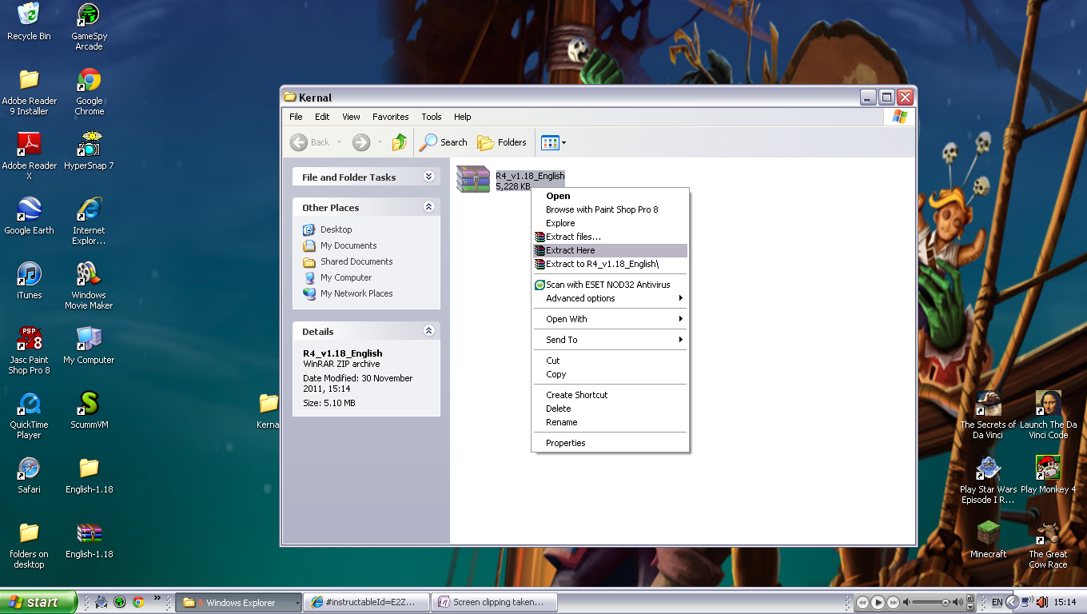The height and width of the screenshot is (614, 1087).
Task: Choose Rename in the context menu
Action: 611,422
